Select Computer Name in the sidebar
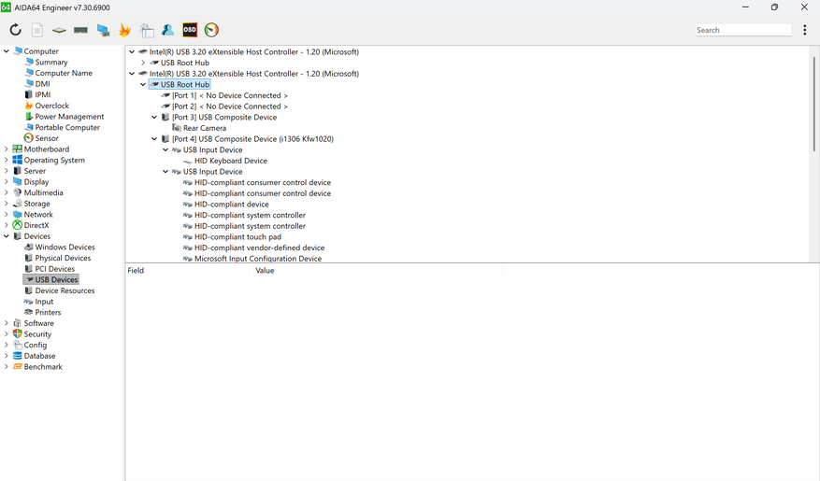 64,73
